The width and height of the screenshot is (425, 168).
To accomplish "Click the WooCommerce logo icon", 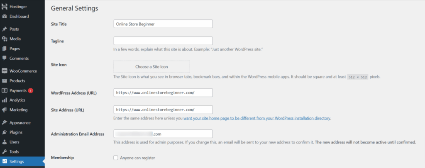I will pyautogui.click(x=5, y=71).
